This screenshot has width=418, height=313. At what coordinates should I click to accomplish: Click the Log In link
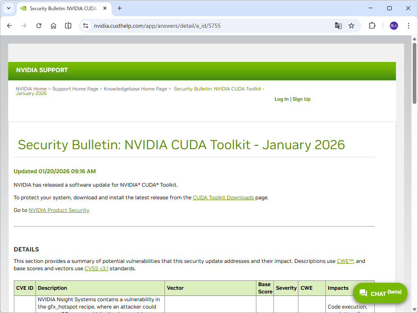282,99
